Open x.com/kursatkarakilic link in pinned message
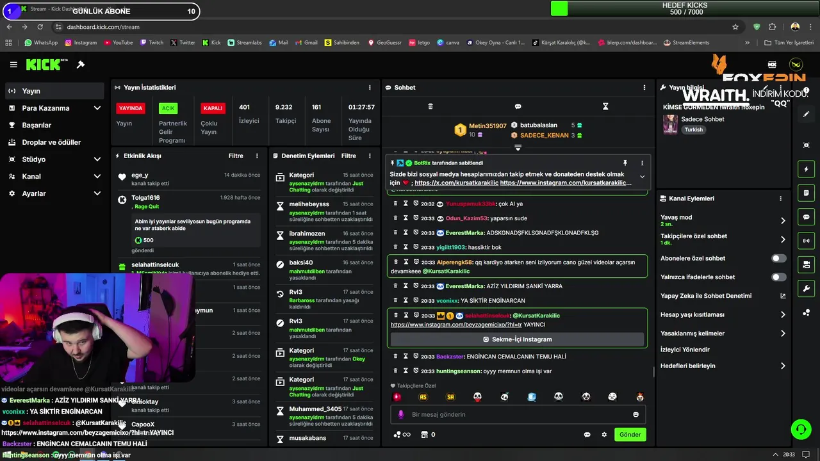820x461 pixels. pyautogui.click(x=456, y=182)
